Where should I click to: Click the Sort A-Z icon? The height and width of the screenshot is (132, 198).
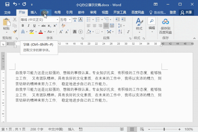point(120,32)
